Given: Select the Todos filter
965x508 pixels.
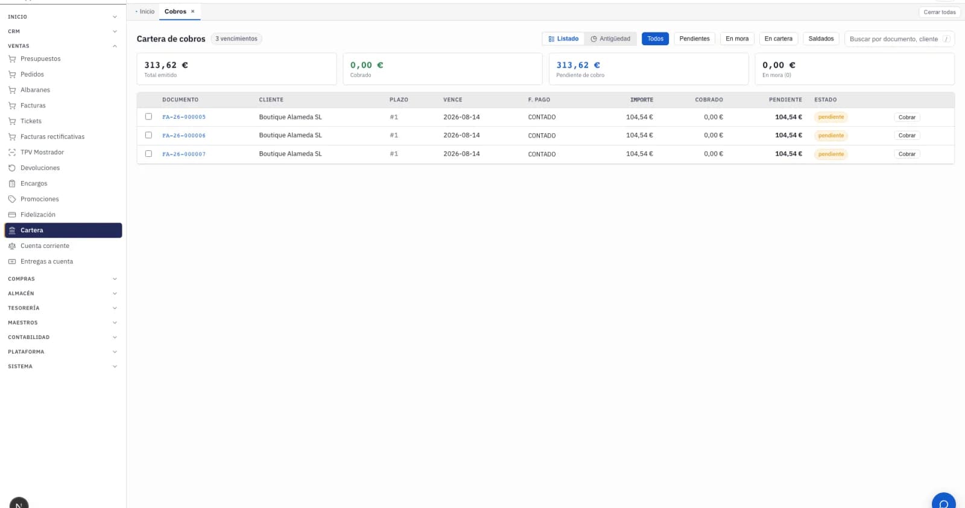Looking at the screenshot, I should pyautogui.click(x=655, y=39).
